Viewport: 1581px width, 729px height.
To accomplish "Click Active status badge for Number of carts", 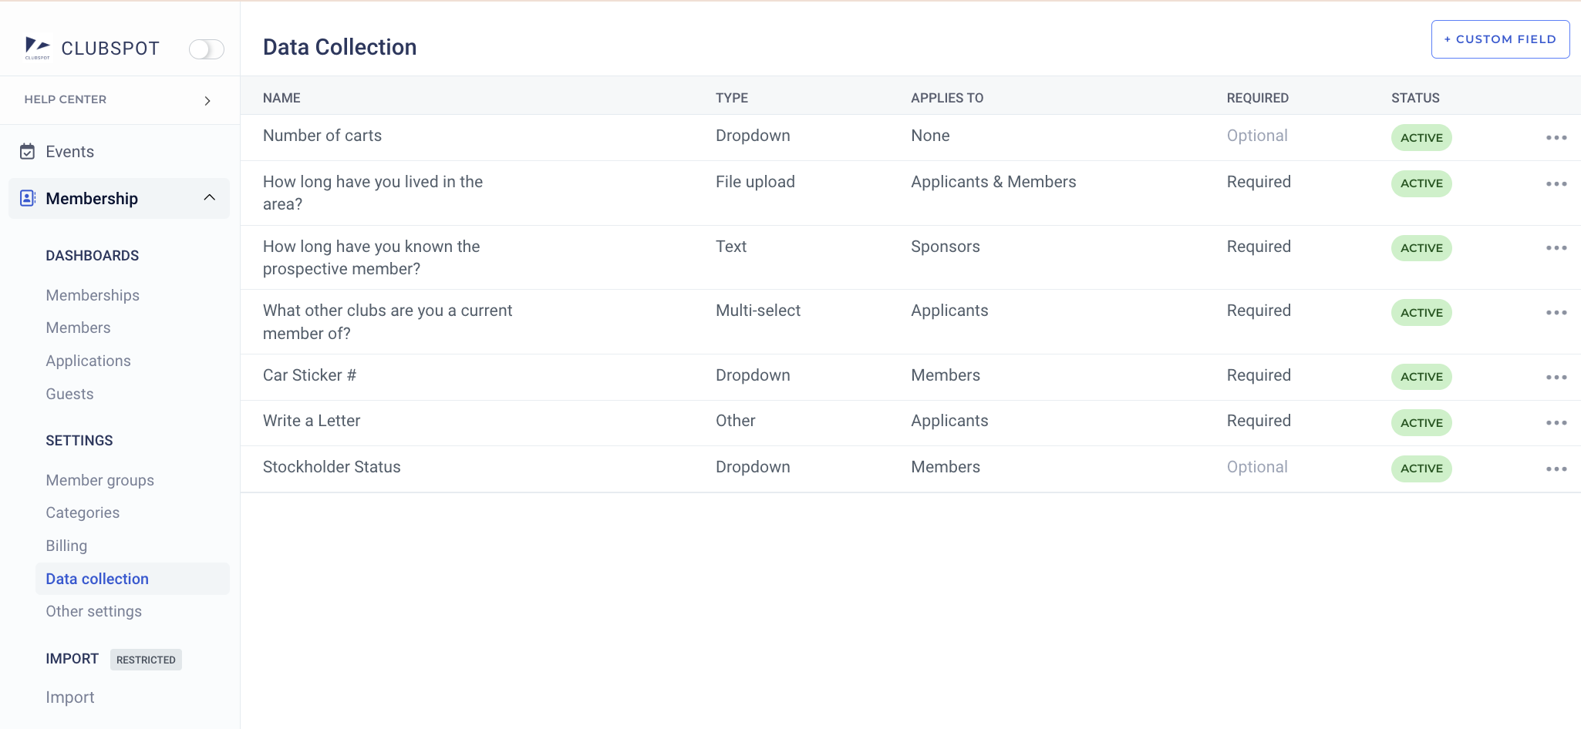I will pyautogui.click(x=1421, y=138).
